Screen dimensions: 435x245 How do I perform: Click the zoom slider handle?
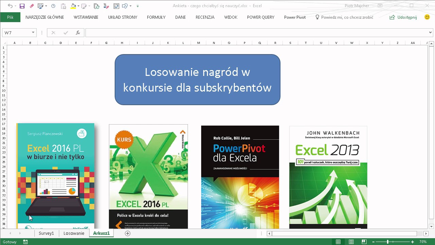[x=387, y=242]
